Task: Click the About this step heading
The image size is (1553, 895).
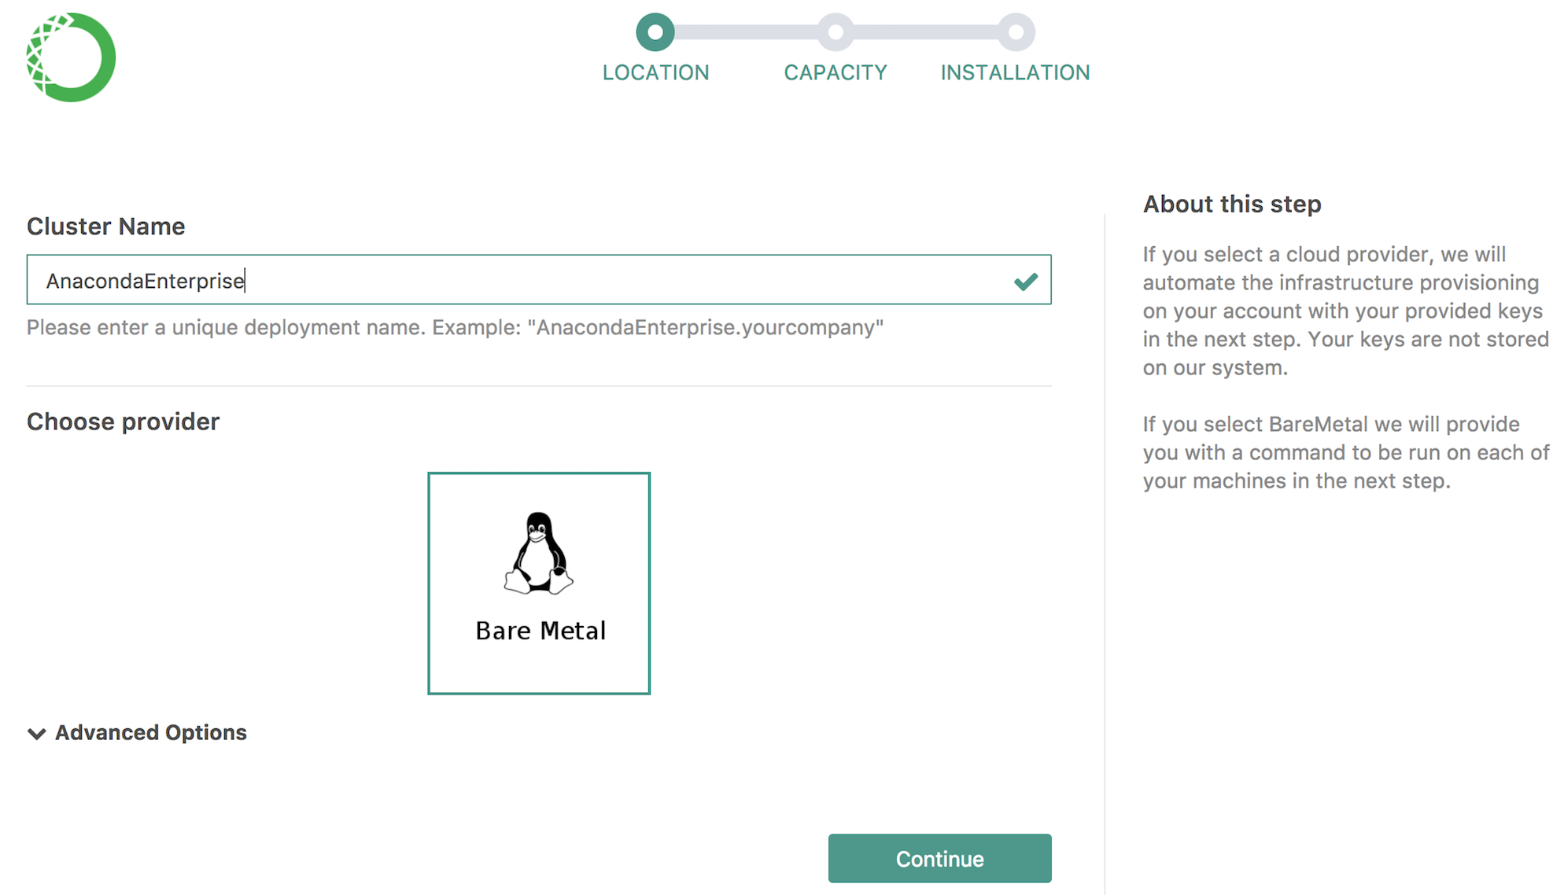Action: tap(1231, 204)
